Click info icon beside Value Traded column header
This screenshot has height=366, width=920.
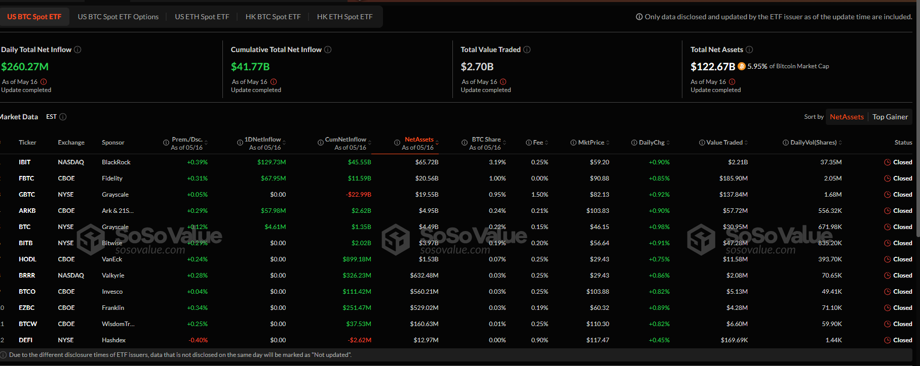pyautogui.click(x=702, y=143)
